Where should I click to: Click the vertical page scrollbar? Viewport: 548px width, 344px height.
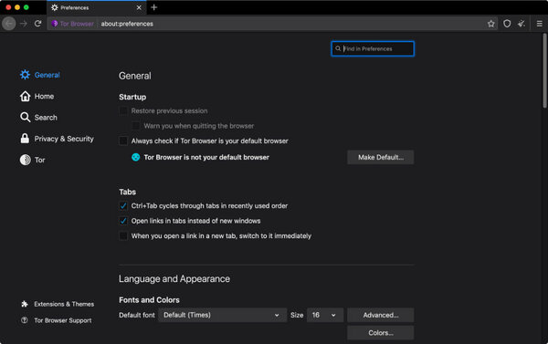(x=544, y=70)
